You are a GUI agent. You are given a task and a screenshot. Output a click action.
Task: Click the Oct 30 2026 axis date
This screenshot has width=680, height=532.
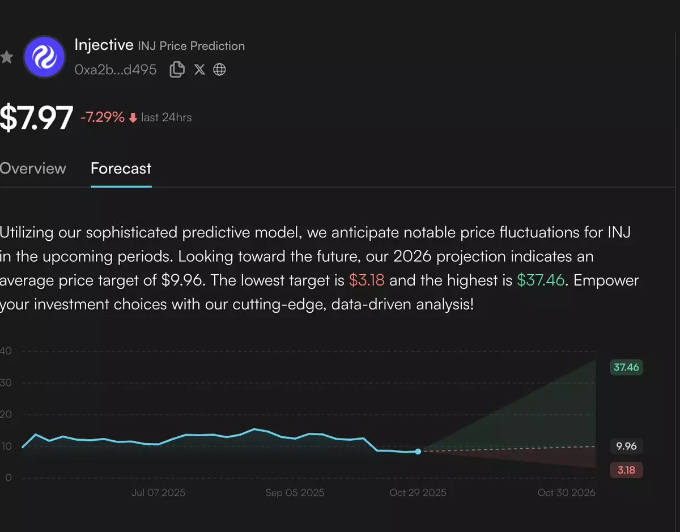pyautogui.click(x=566, y=493)
